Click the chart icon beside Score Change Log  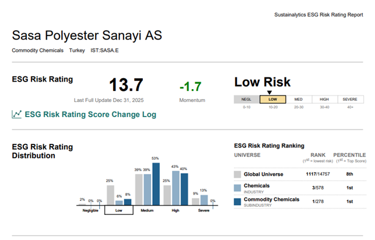pyautogui.click(x=17, y=114)
